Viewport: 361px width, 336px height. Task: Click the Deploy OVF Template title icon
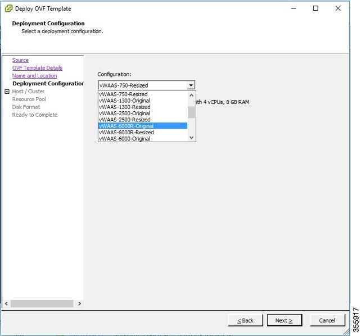point(9,8)
